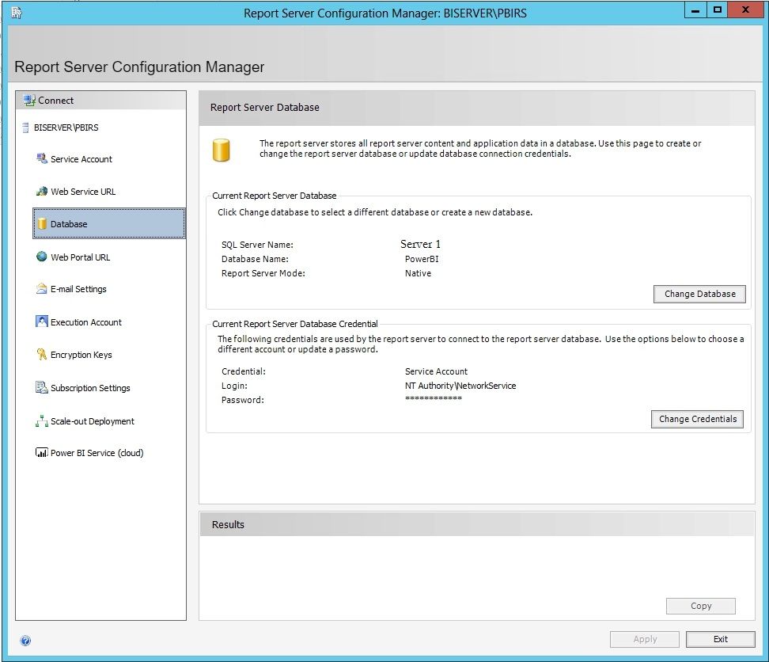Open the Web Service URL page
The width and height of the screenshot is (769, 662).
(x=83, y=192)
